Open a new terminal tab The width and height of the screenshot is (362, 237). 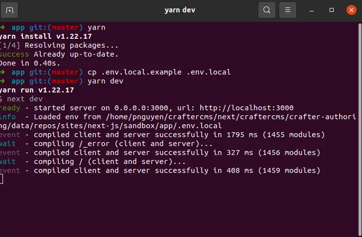tap(9, 10)
